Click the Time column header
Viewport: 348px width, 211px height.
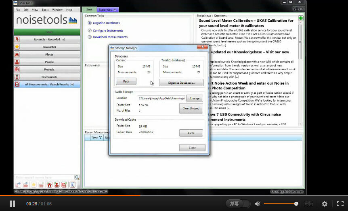[x=96, y=138]
